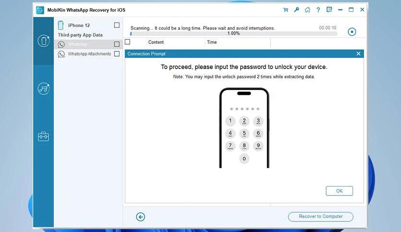Click the Connection Prompt title text
Screen dimensions: 401x232
(146, 54)
